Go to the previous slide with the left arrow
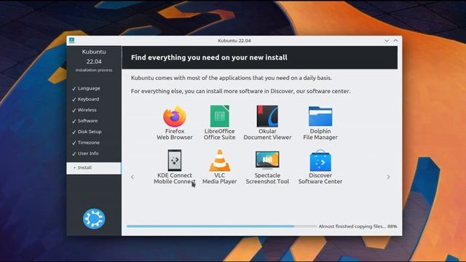466x262 pixels. 133,177
